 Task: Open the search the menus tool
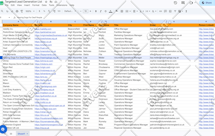[x=2, y=11]
